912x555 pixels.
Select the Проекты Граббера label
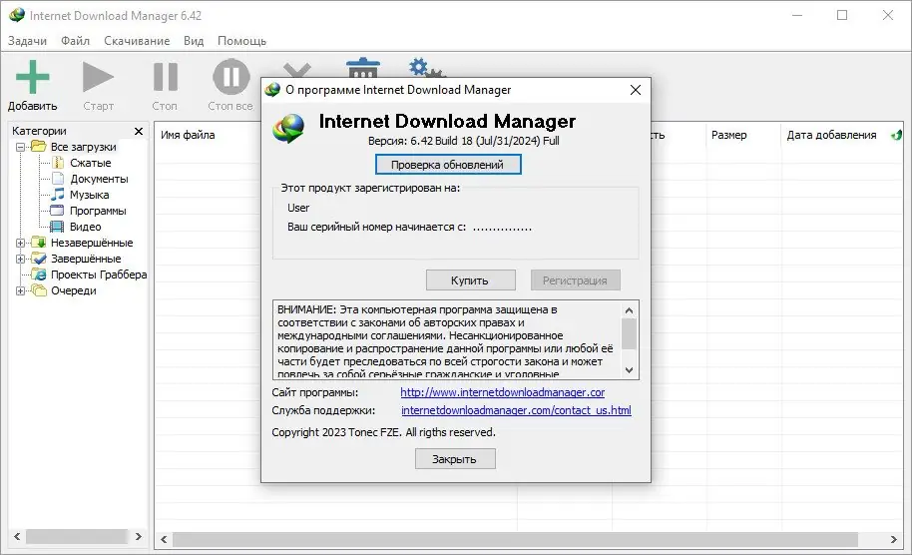pos(99,275)
